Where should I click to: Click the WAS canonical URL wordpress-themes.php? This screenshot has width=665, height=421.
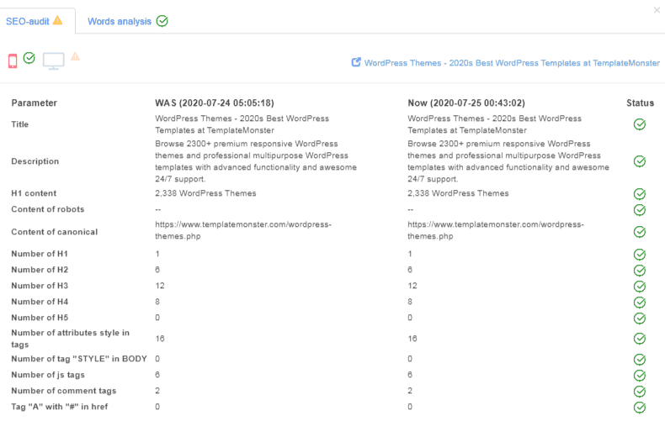click(243, 230)
